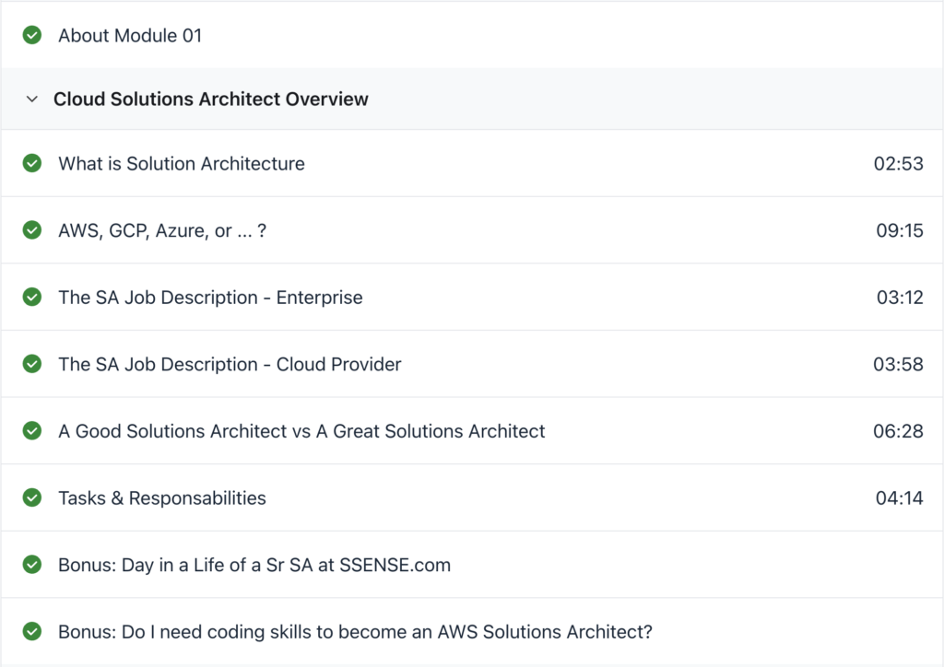Image resolution: width=944 pixels, height=667 pixels.
Task: Click the 03:12 duration text
Action: pos(900,298)
